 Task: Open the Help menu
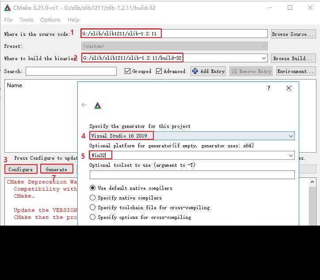pos(73,20)
